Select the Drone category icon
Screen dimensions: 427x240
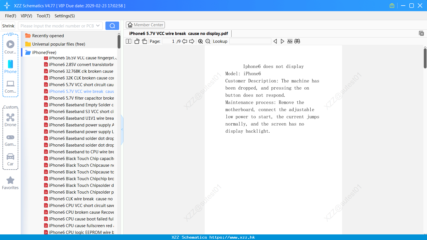[x=10, y=120]
